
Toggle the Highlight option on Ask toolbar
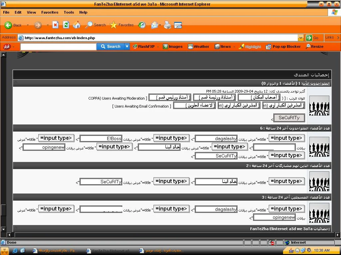pyautogui.click(x=250, y=47)
